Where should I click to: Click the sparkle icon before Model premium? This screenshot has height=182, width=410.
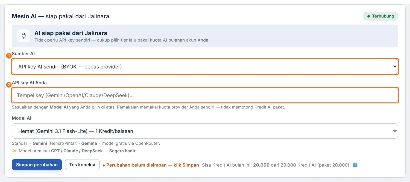point(15,151)
